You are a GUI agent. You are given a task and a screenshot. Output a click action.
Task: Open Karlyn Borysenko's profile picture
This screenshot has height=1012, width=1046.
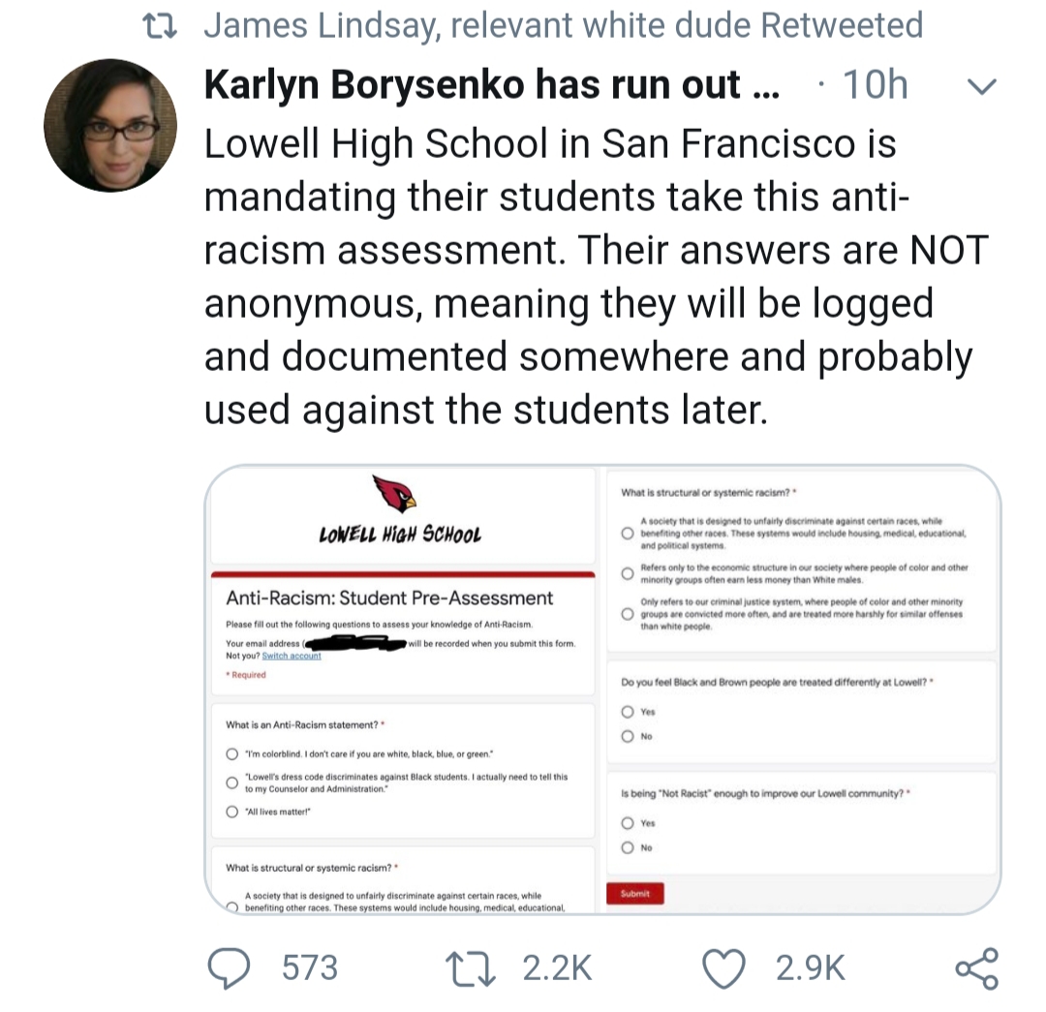click(110, 125)
